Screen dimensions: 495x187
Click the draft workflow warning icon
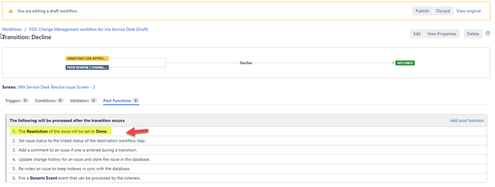[x=11, y=11]
